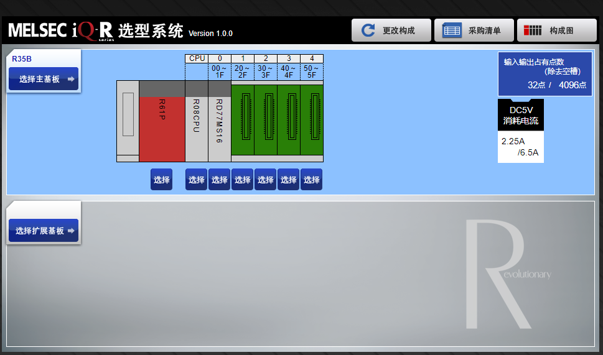Click the green module in slot 2
Screen dimensions: 603x355
click(x=266, y=120)
